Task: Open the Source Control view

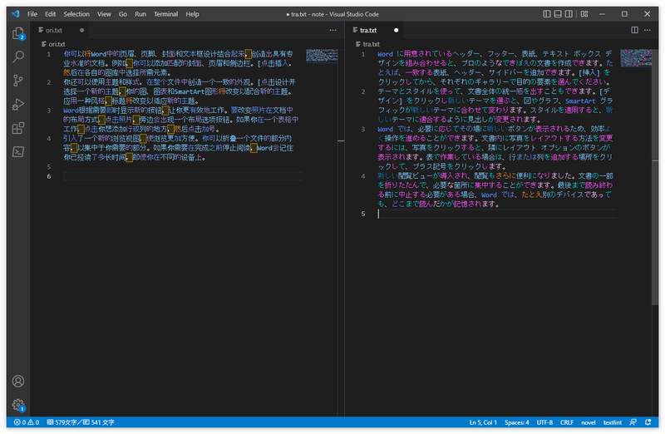Action: pyautogui.click(x=18, y=81)
